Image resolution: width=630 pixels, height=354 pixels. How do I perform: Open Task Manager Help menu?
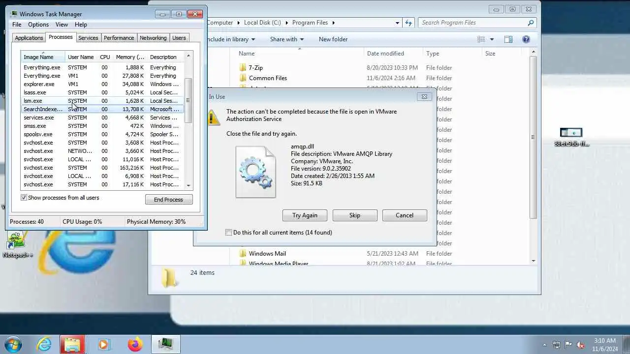81,25
